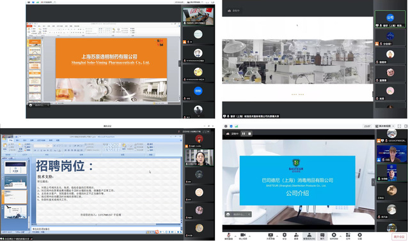Click the recording circle icon in bottom toolbar
Image resolution: width=408 pixels, height=241 pixels.
point(334,236)
